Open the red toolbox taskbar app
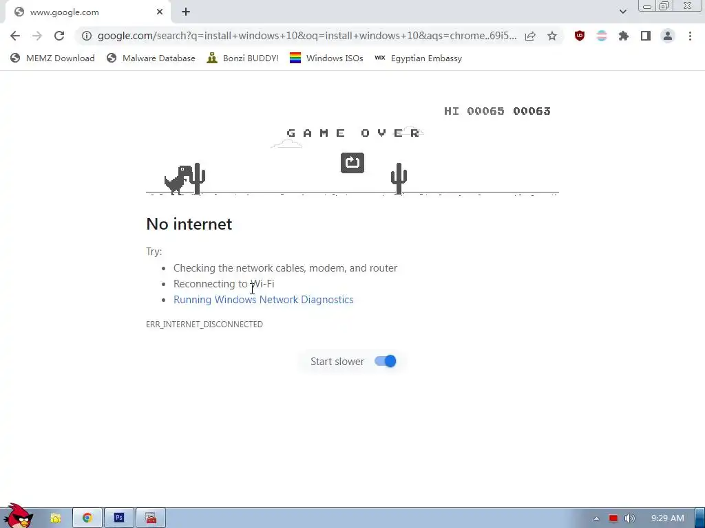 (151, 518)
